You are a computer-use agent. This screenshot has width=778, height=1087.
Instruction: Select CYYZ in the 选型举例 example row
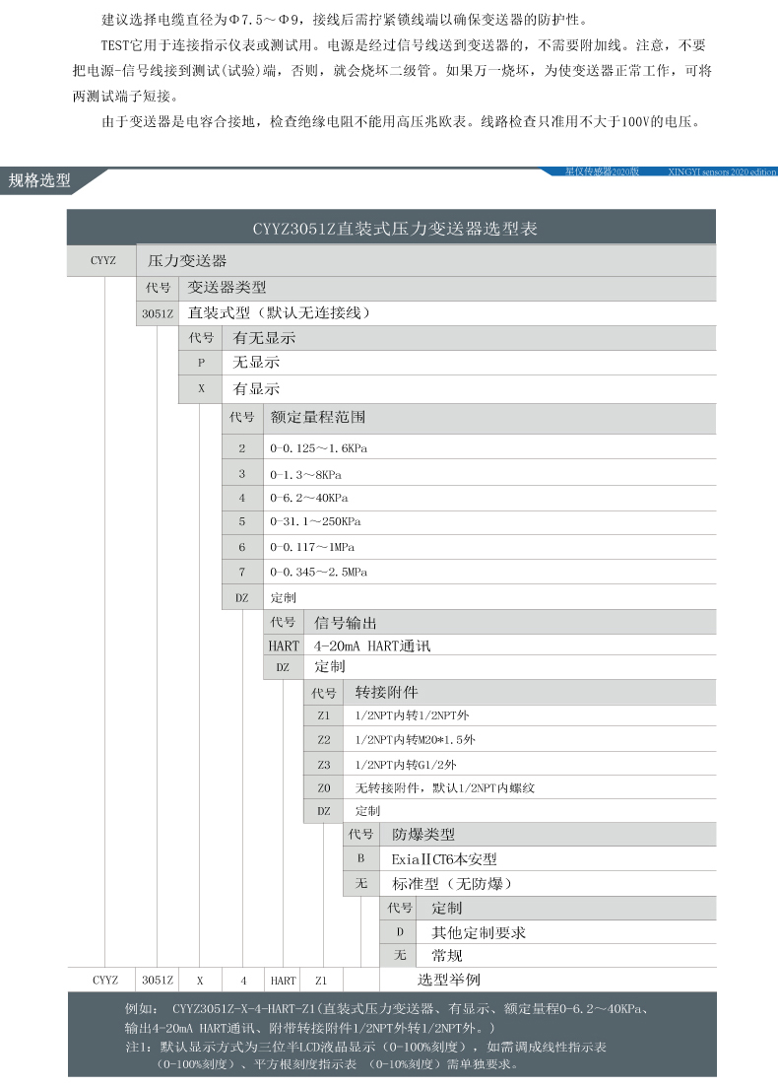pos(105,981)
